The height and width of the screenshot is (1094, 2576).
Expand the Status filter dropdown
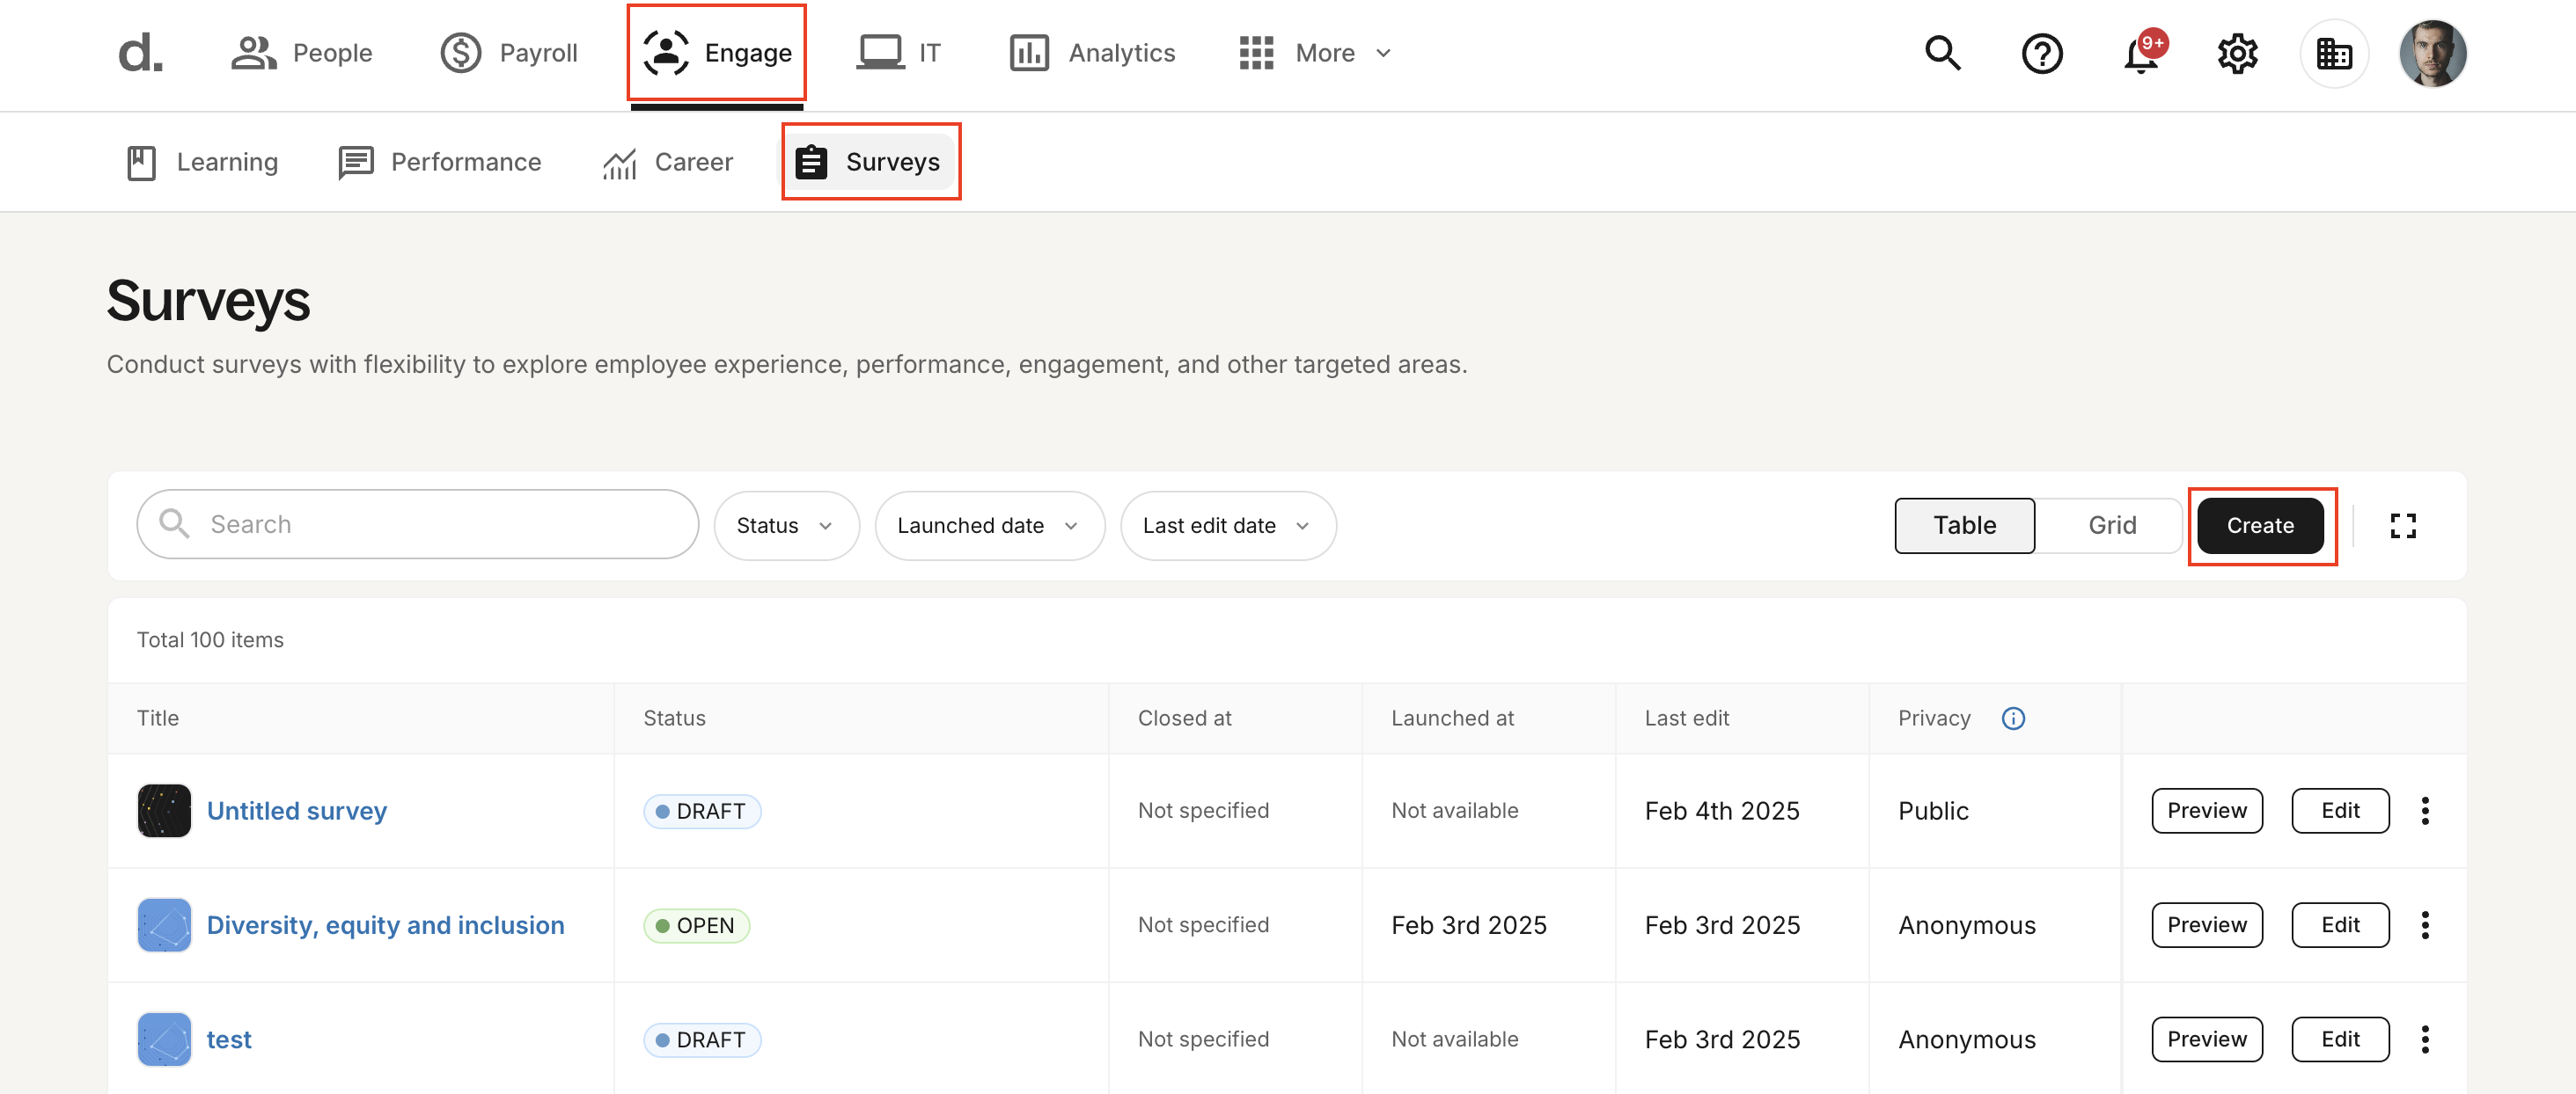[x=785, y=526]
